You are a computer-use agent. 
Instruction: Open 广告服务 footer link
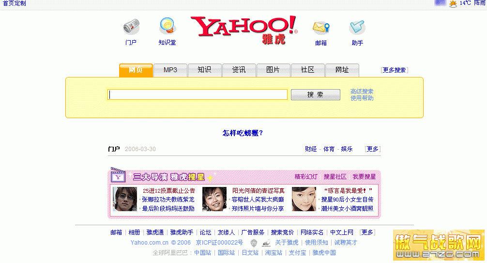(x=253, y=232)
